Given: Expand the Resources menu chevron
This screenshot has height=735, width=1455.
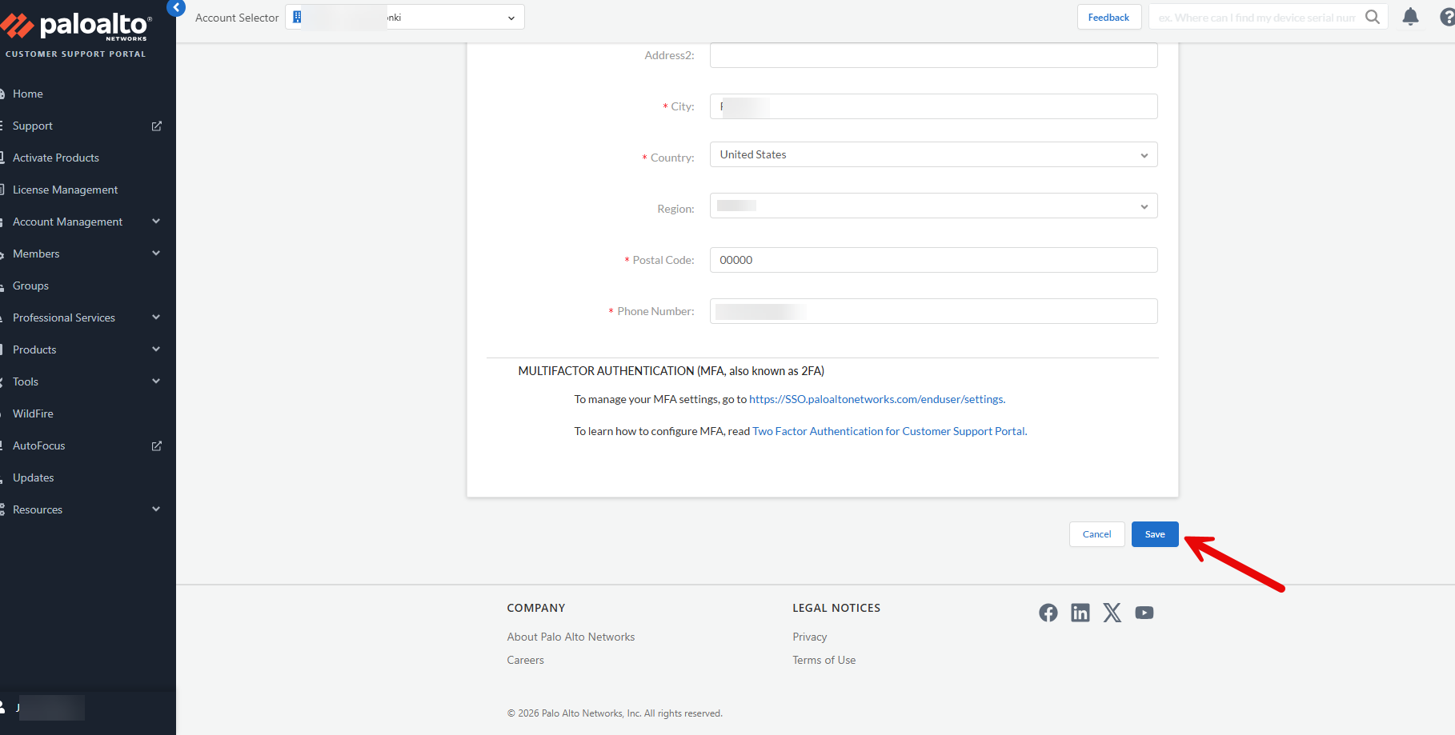Looking at the screenshot, I should [156, 509].
